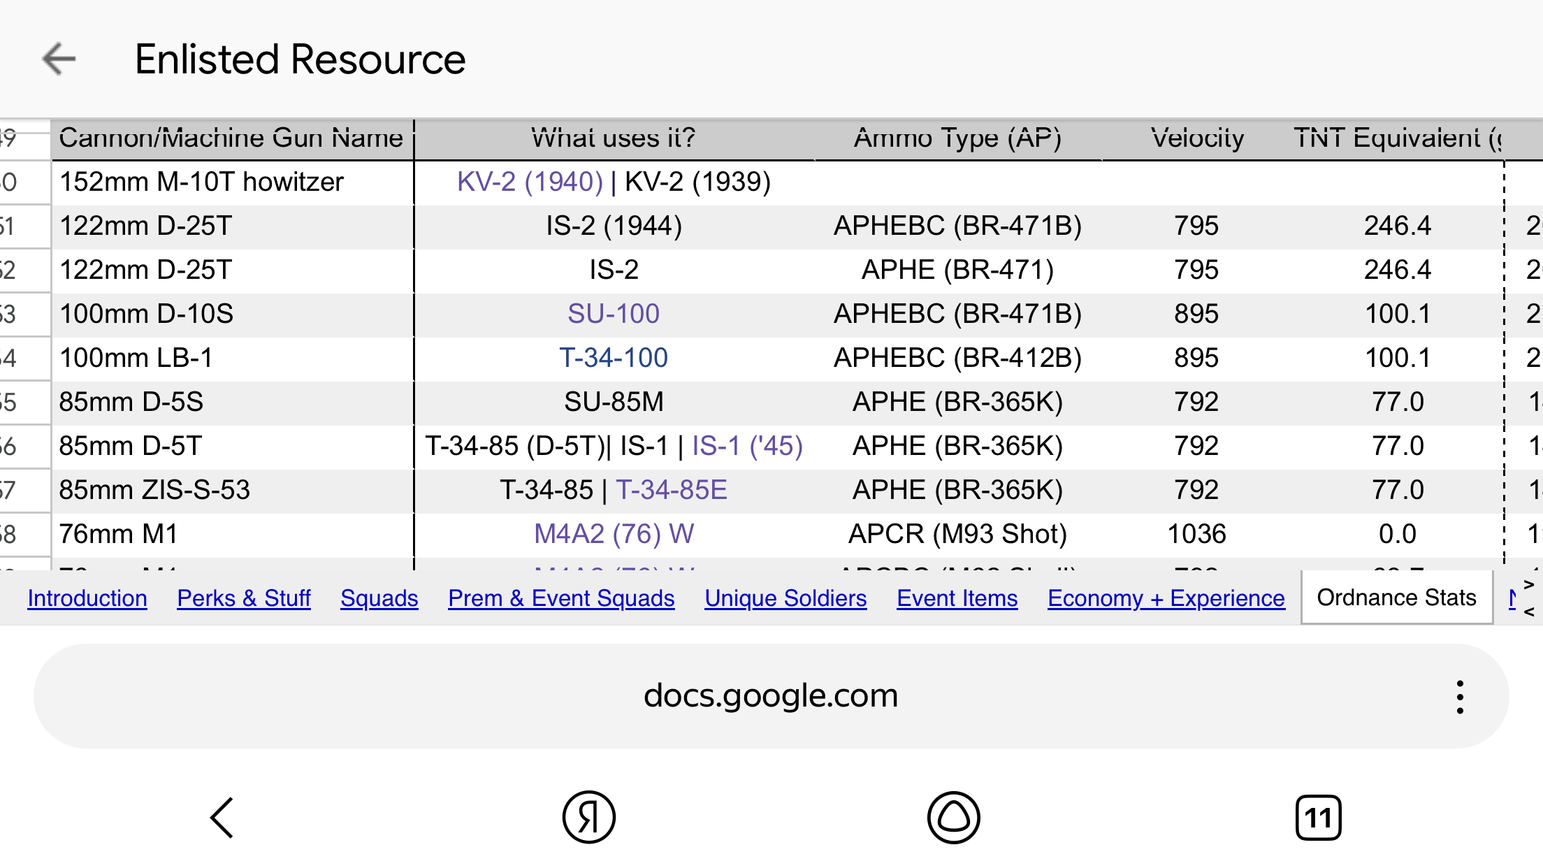Select the active Ordnance Stats tab
1543x868 pixels.
point(1396,598)
